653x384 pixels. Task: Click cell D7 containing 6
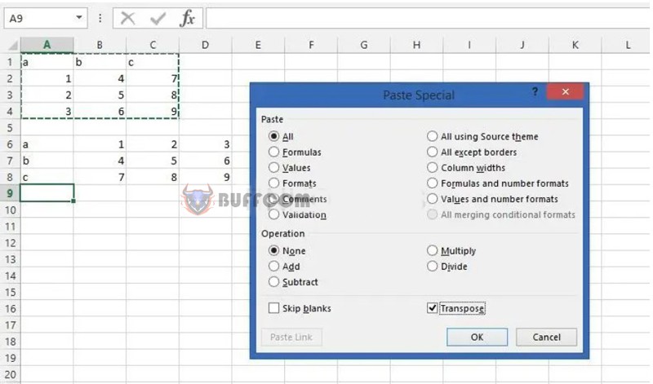pos(206,161)
